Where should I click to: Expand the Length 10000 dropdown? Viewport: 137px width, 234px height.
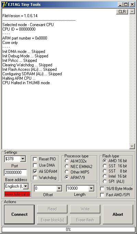(x=91, y=189)
